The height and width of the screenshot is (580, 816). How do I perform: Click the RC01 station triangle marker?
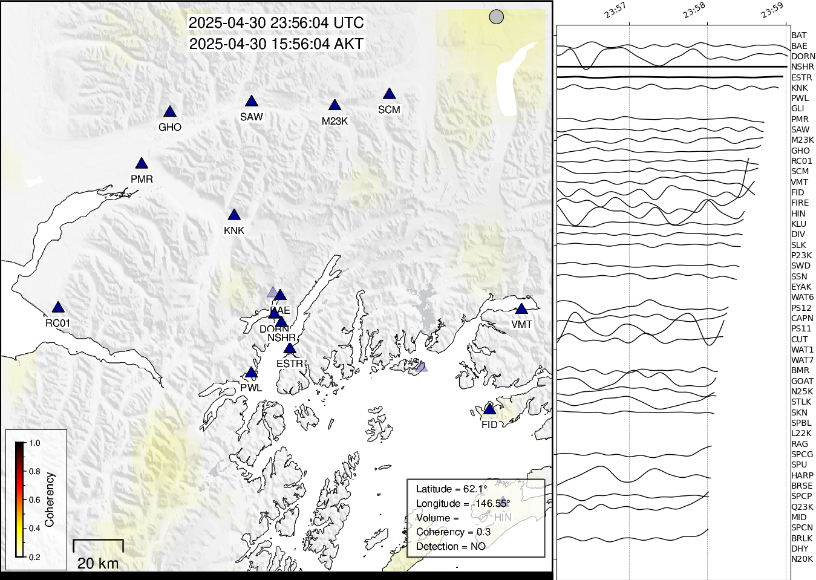(58, 308)
